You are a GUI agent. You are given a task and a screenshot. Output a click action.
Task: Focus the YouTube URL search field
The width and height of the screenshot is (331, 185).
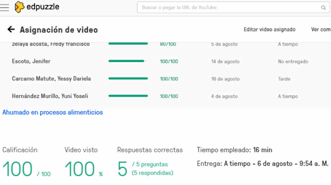point(233,7)
